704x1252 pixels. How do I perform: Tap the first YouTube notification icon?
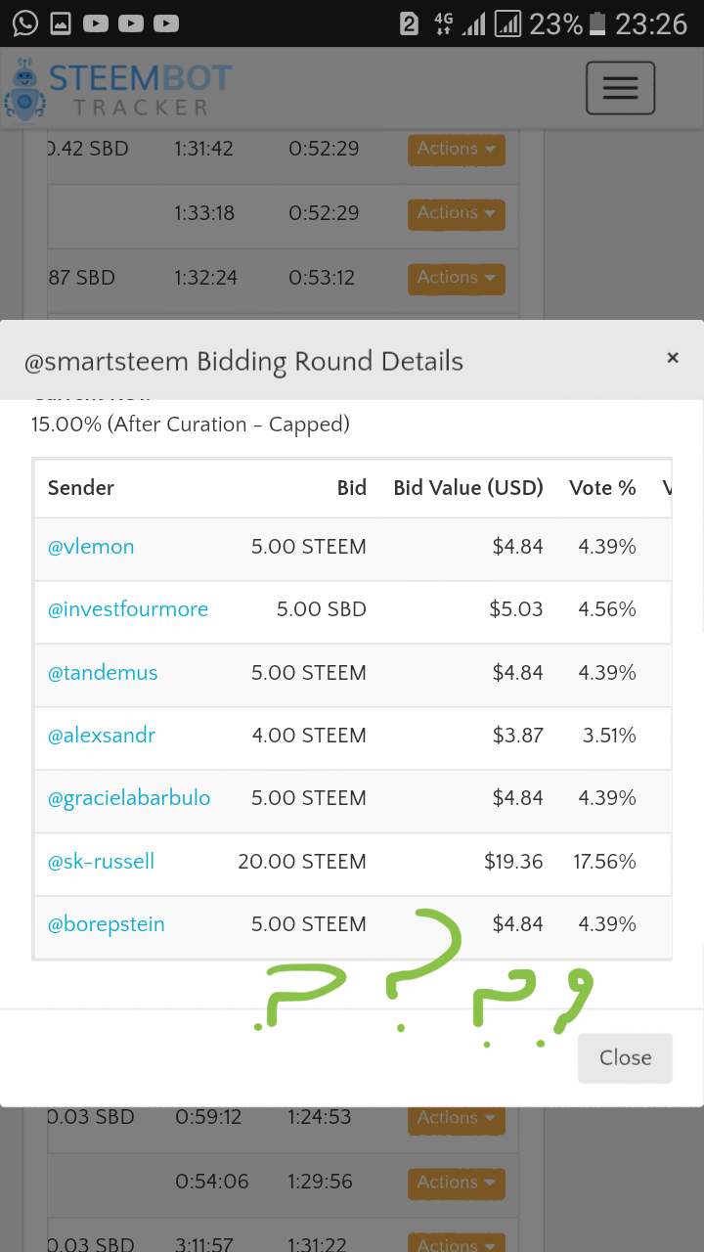(96, 22)
